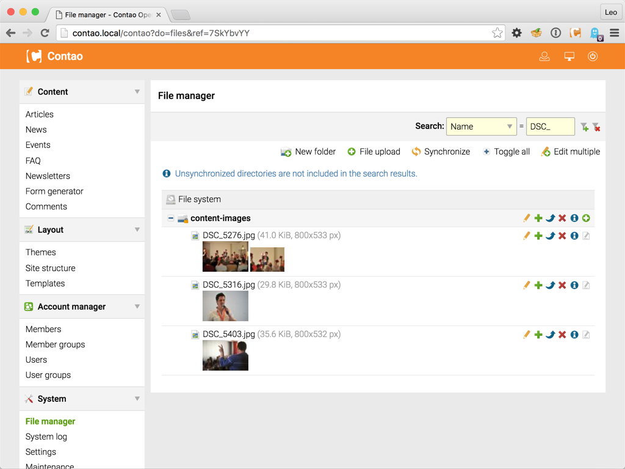The width and height of the screenshot is (625, 469).
Task: Show file info for DSC_5316.jpg
Action: (574, 285)
